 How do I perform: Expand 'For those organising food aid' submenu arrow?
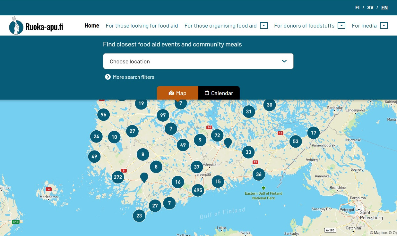pyautogui.click(x=264, y=26)
